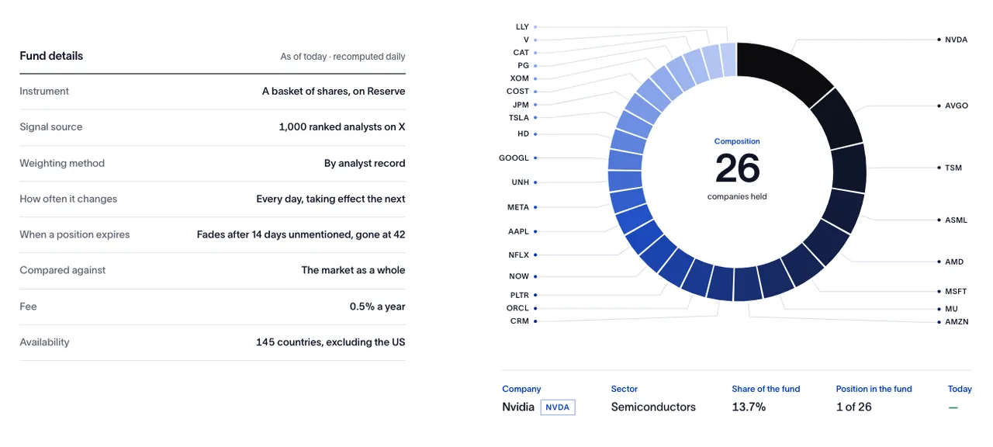The width and height of the screenshot is (993, 447).
Task: Select the 'By analyst record' value
Action: coord(365,163)
